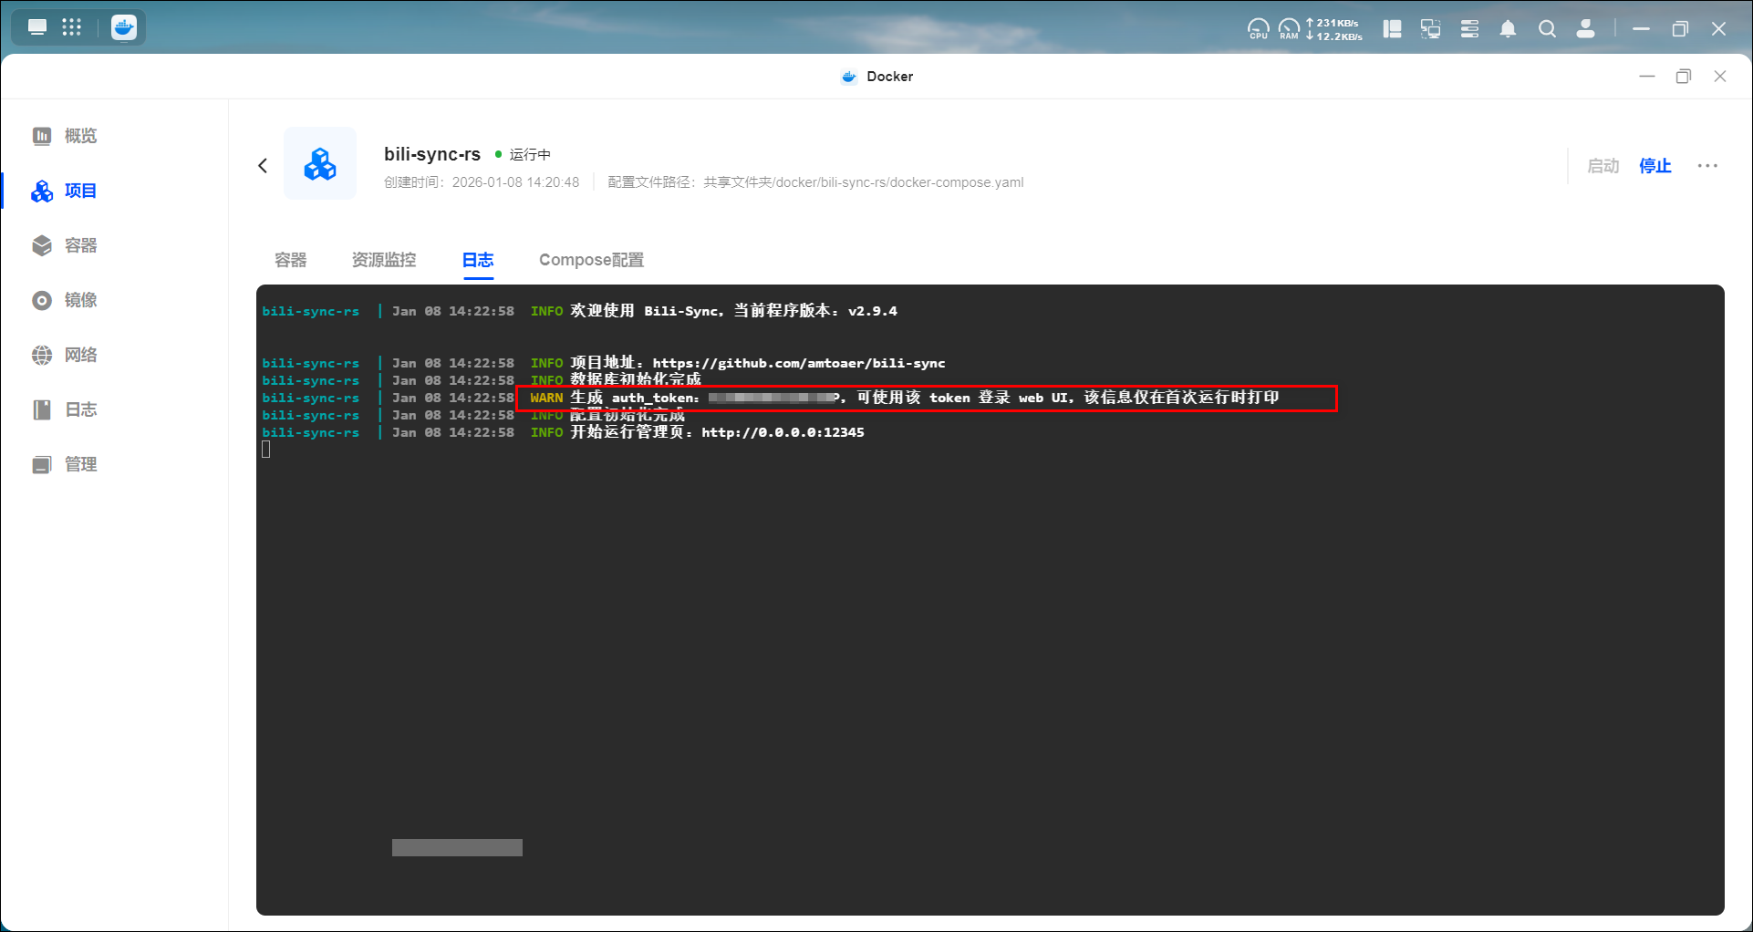Switch to the 容器 tab
The image size is (1753, 932).
tap(291, 260)
